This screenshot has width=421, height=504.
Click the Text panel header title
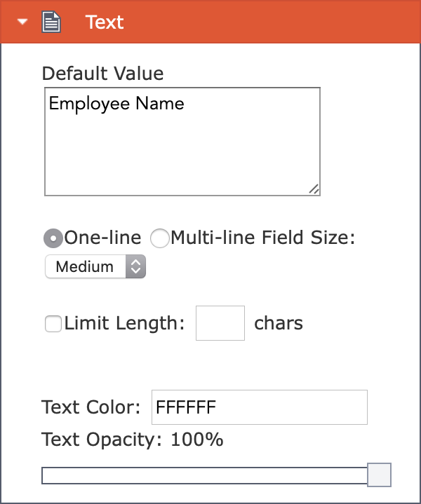coord(105,22)
